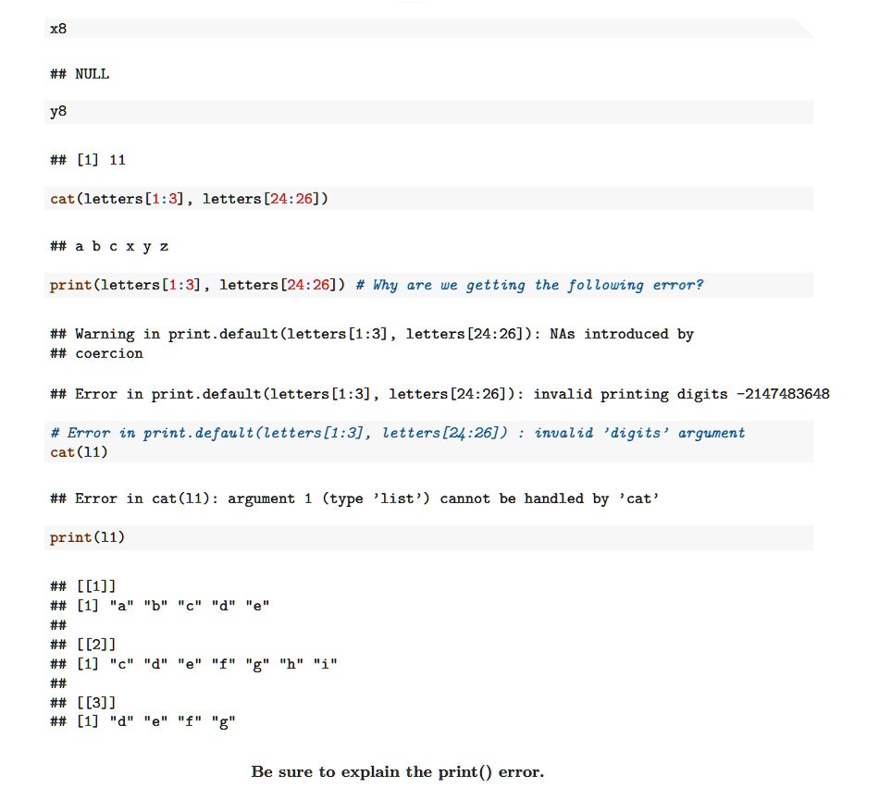
Task: Click the 'Be sure to explain the print() error' text
Action: (x=398, y=772)
